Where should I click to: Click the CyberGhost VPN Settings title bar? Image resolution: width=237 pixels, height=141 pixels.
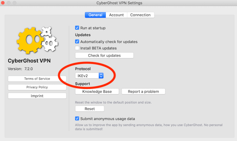[x=119, y=3]
